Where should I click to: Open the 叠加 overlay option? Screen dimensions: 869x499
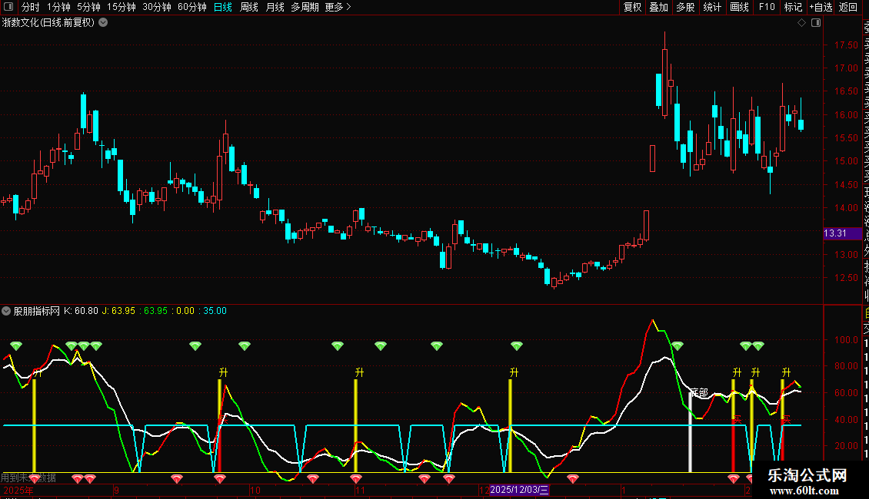click(x=659, y=7)
